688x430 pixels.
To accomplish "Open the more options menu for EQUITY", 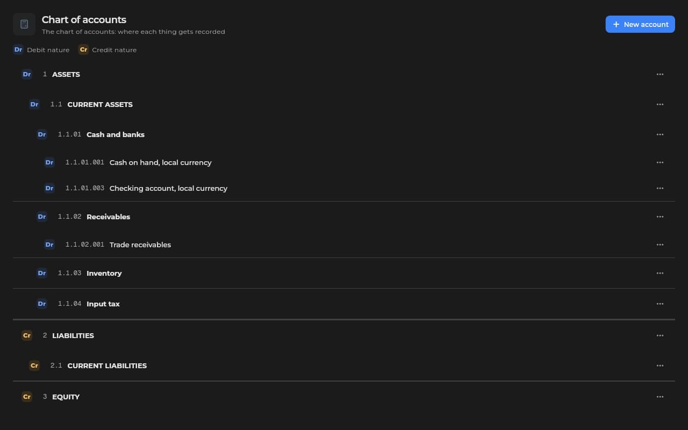I will pyautogui.click(x=660, y=397).
